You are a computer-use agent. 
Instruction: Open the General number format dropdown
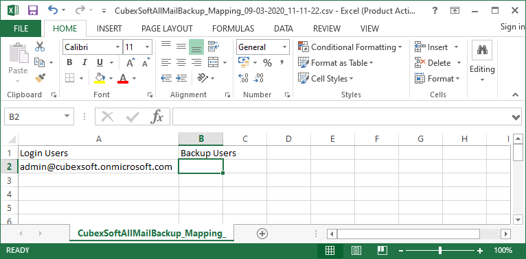pyautogui.click(x=284, y=47)
